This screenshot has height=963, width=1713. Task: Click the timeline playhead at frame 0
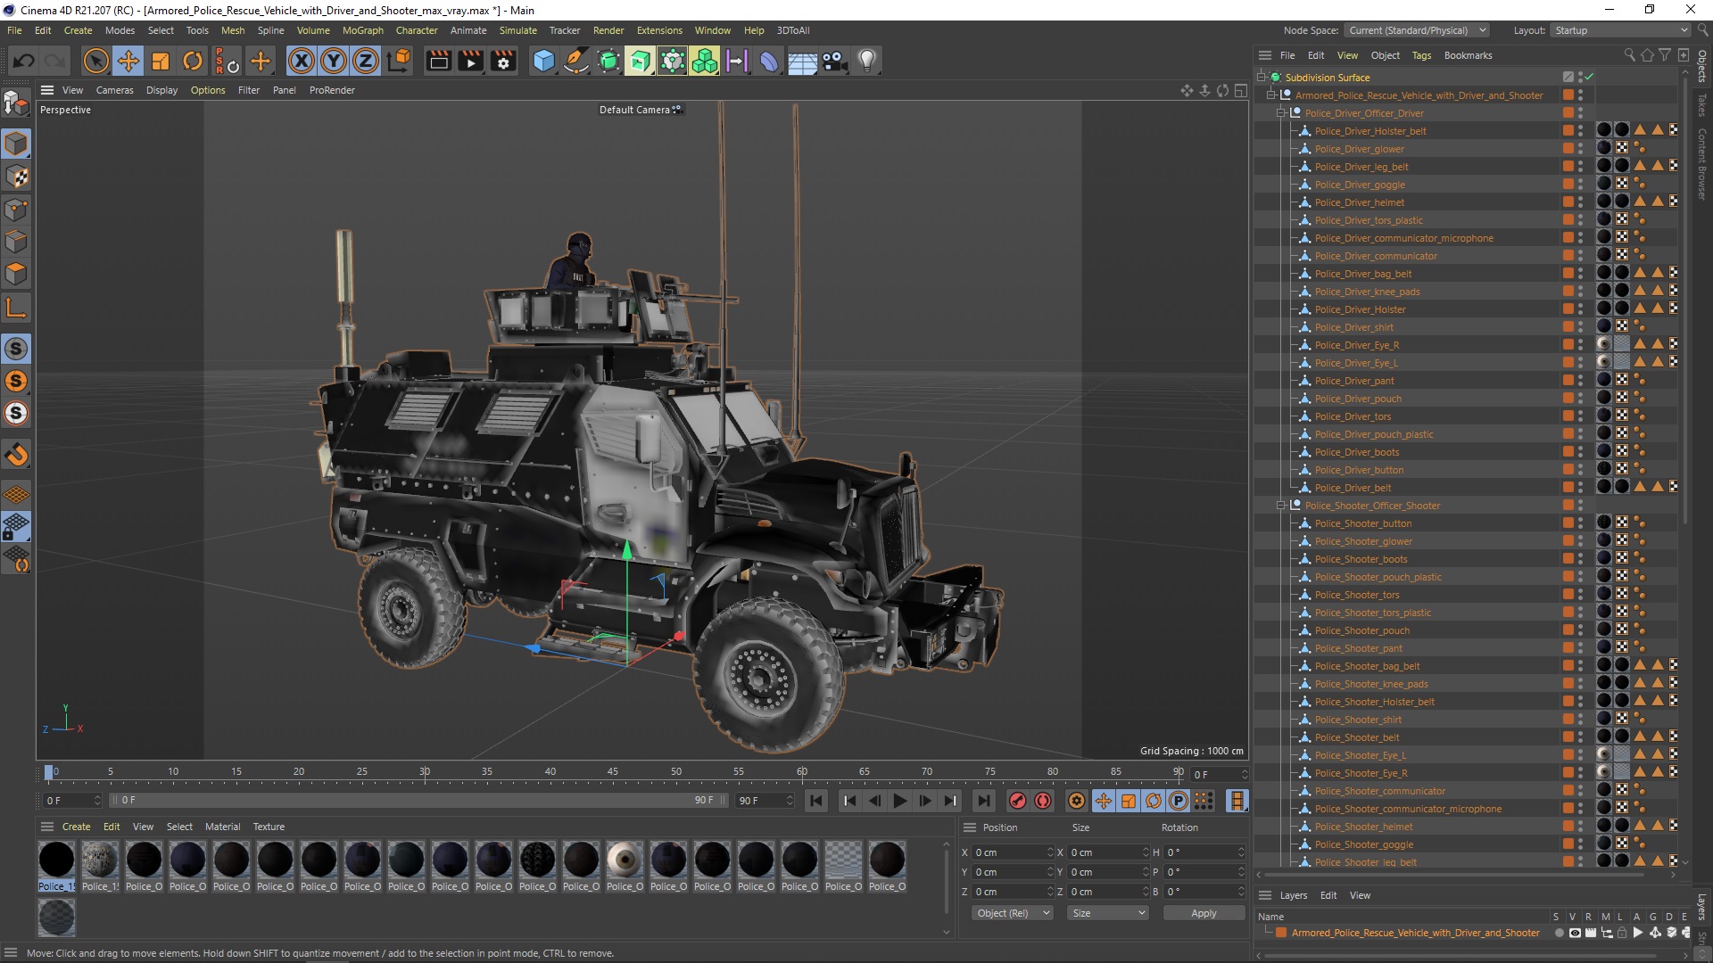coord(49,772)
